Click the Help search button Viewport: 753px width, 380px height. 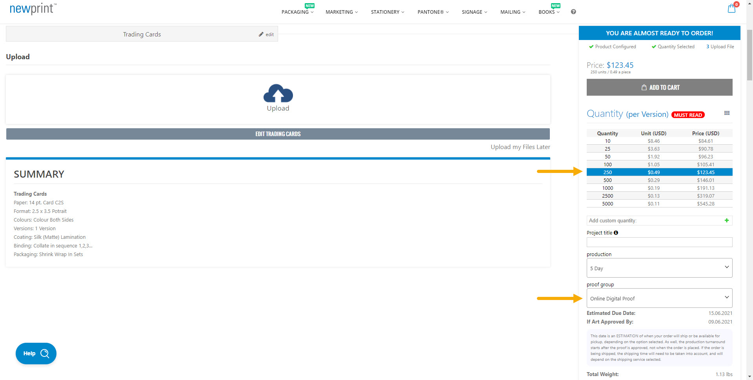tap(36, 353)
